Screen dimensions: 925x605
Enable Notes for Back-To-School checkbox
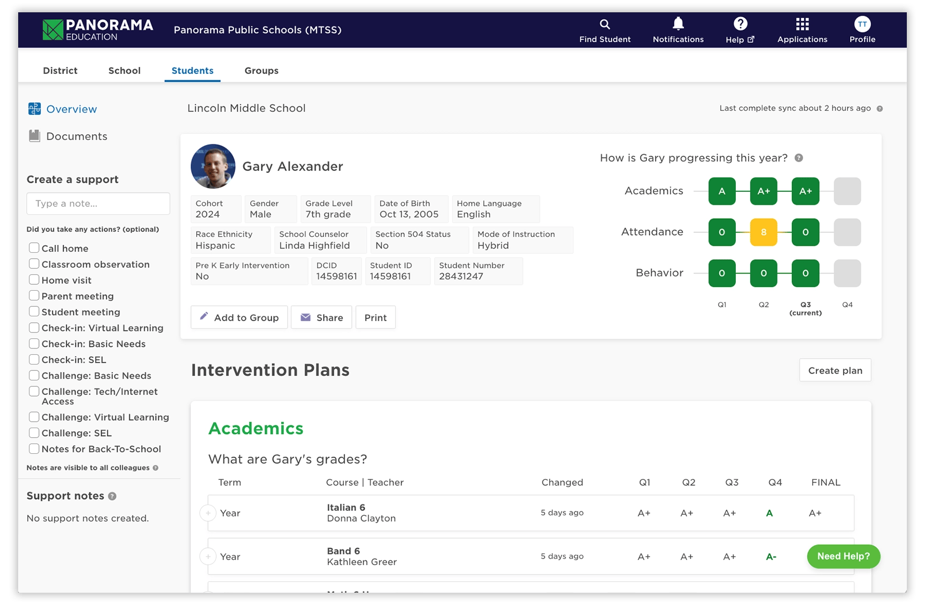click(x=34, y=449)
